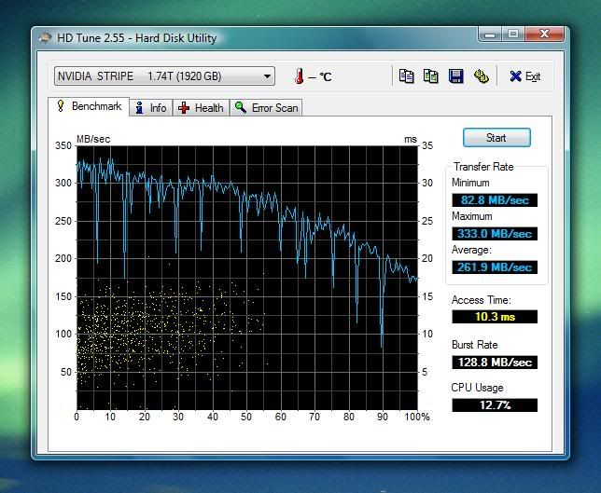Click the CPU usage value 12.7%

(495, 405)
